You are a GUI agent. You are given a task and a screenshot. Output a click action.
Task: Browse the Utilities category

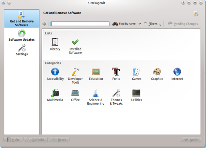coord(136,94)
